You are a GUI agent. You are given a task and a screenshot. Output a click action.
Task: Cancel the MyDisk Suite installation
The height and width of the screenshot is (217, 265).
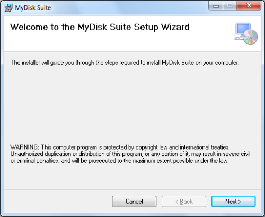click(x=134, y=202)
